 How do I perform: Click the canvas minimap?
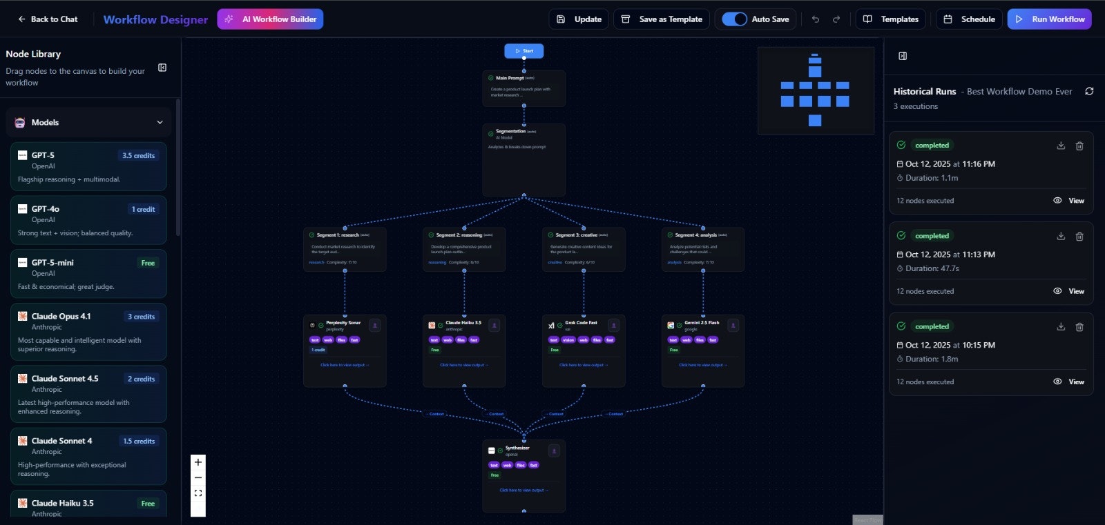tap(816, 90)
